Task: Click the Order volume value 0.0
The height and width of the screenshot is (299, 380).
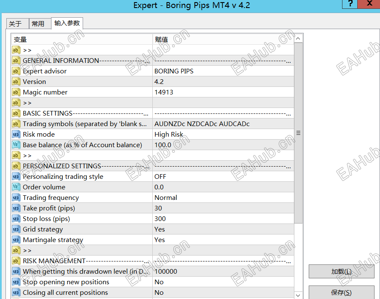Action: point(223,187)
